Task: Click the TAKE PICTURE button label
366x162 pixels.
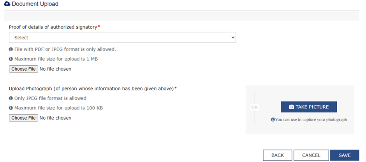Action: (x=312, y=107)
